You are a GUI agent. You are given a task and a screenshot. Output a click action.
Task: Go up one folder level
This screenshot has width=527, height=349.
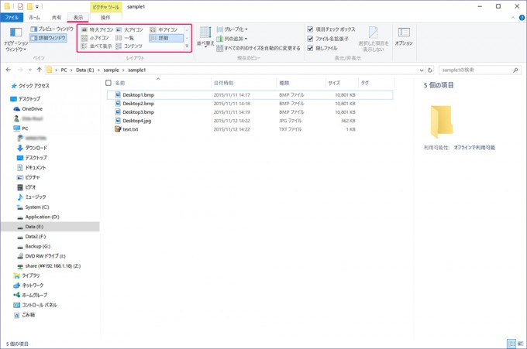point(40,70)
